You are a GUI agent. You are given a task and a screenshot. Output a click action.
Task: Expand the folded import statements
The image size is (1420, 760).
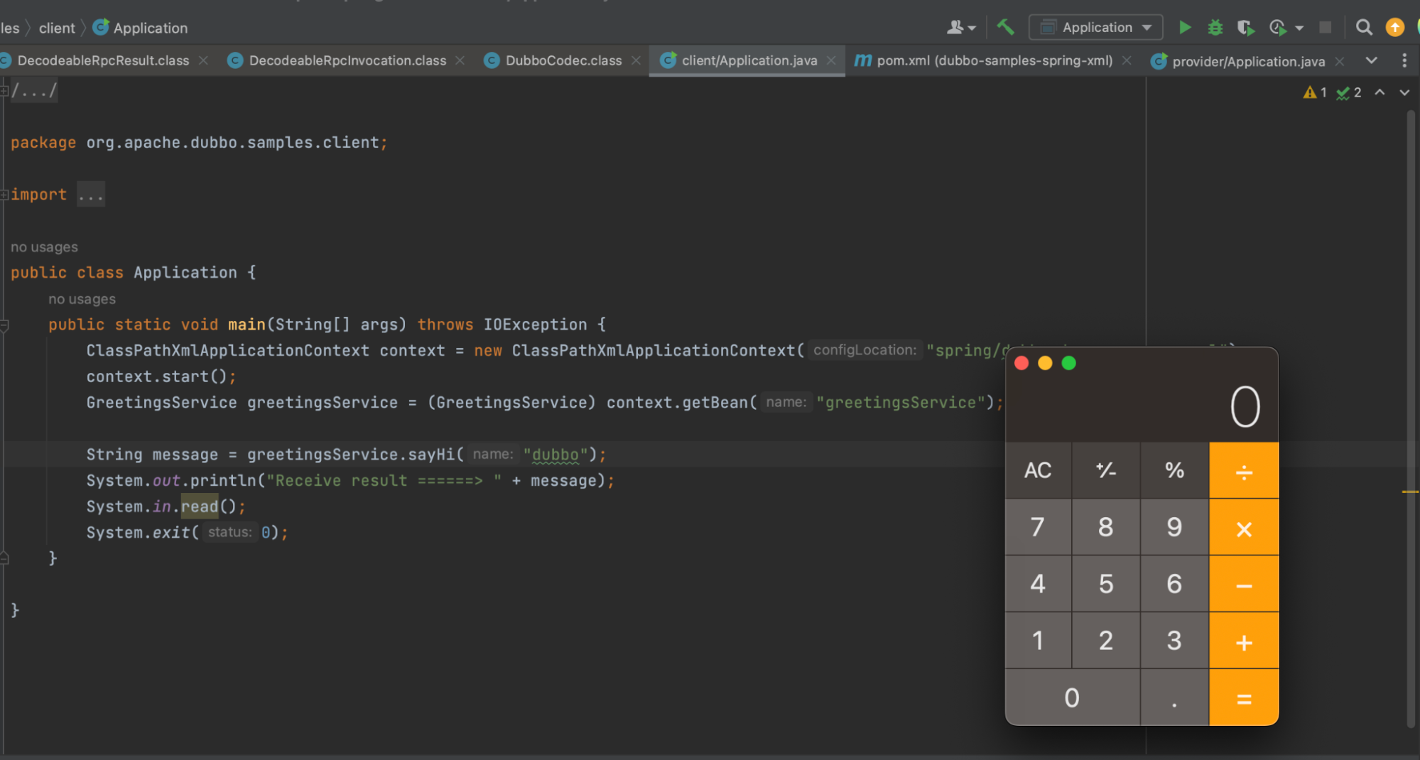coord(91,195)
